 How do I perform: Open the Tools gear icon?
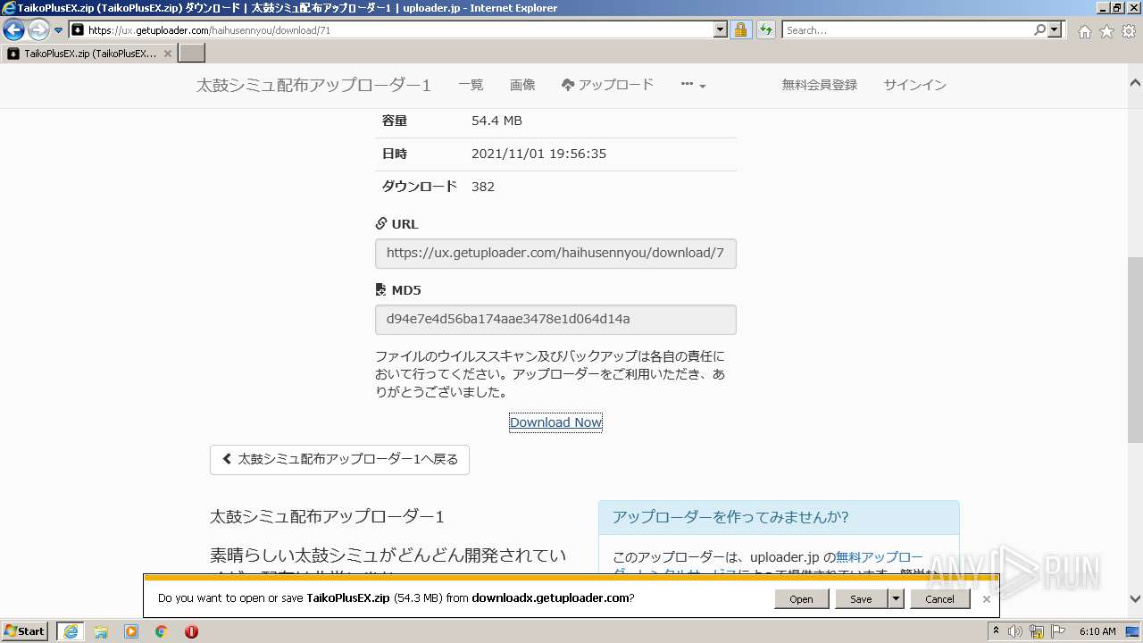(1129, 31)
